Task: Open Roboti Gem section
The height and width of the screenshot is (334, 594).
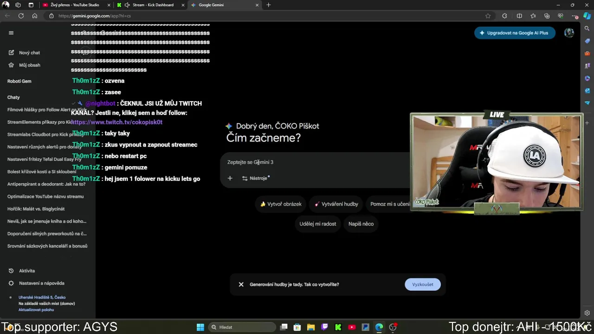Action: click(19, 81)
